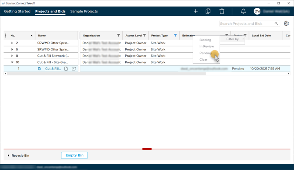Viewport: 294px width, 170px height.
Task: Click the scroll right arrow
Action: (x=288, y=74)
